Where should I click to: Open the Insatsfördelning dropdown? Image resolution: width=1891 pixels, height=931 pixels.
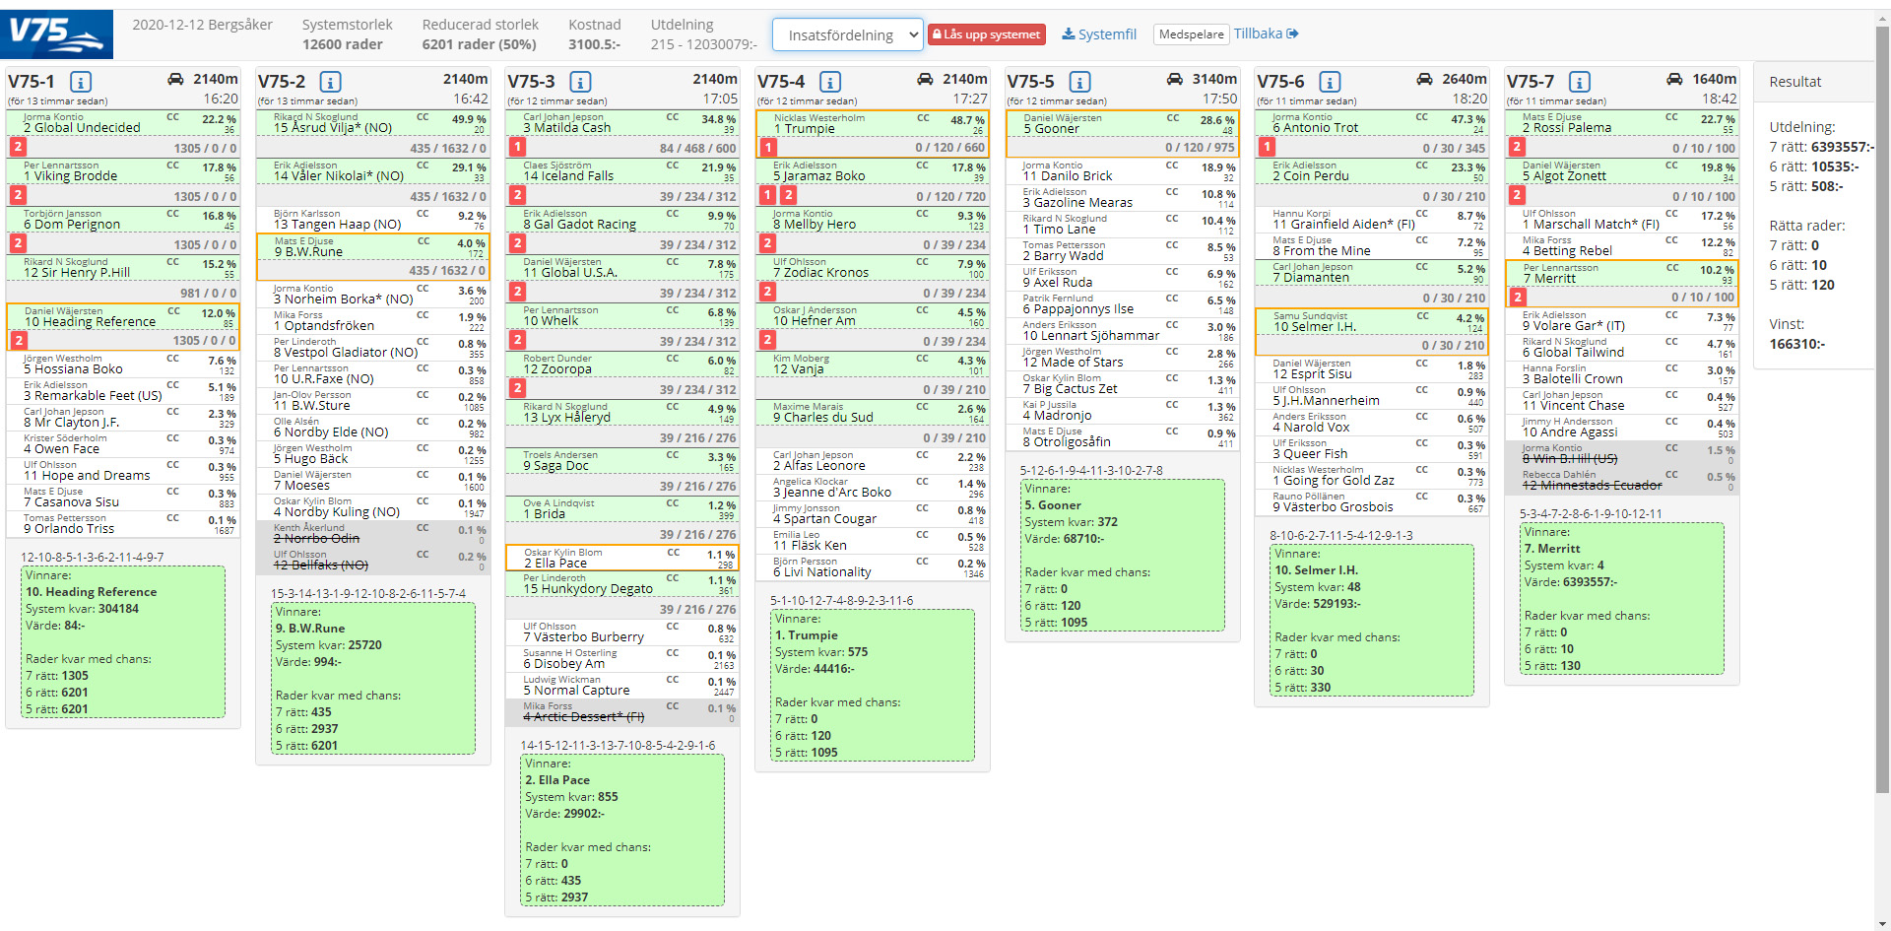[848, 35]
